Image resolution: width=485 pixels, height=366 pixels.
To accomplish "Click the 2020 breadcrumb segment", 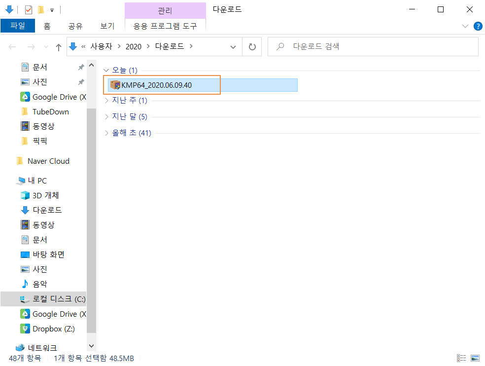I will (x=133, y=46).
